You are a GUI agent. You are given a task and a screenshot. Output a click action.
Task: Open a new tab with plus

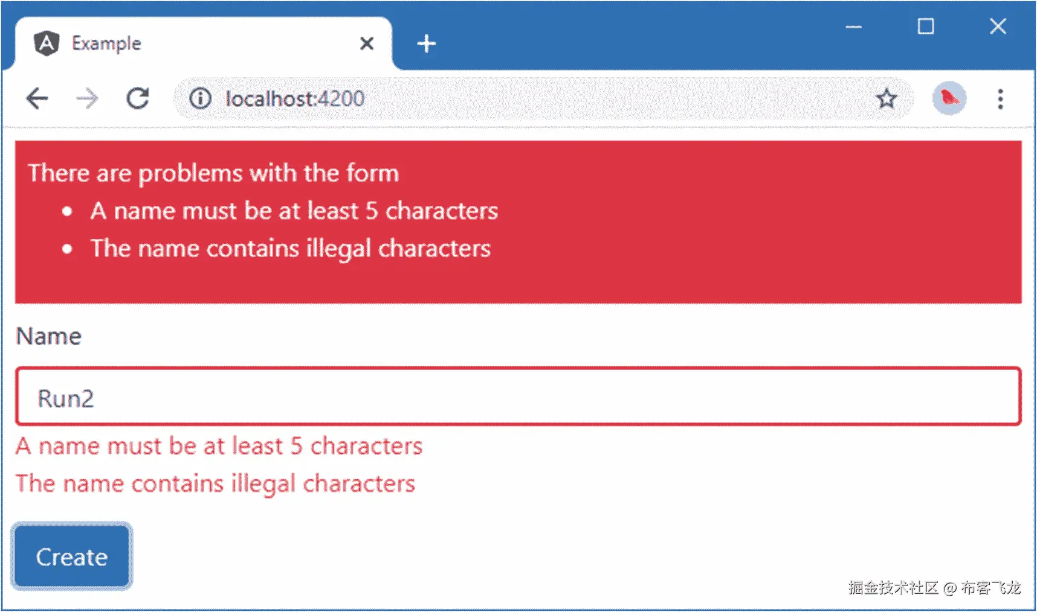[426, 43]
